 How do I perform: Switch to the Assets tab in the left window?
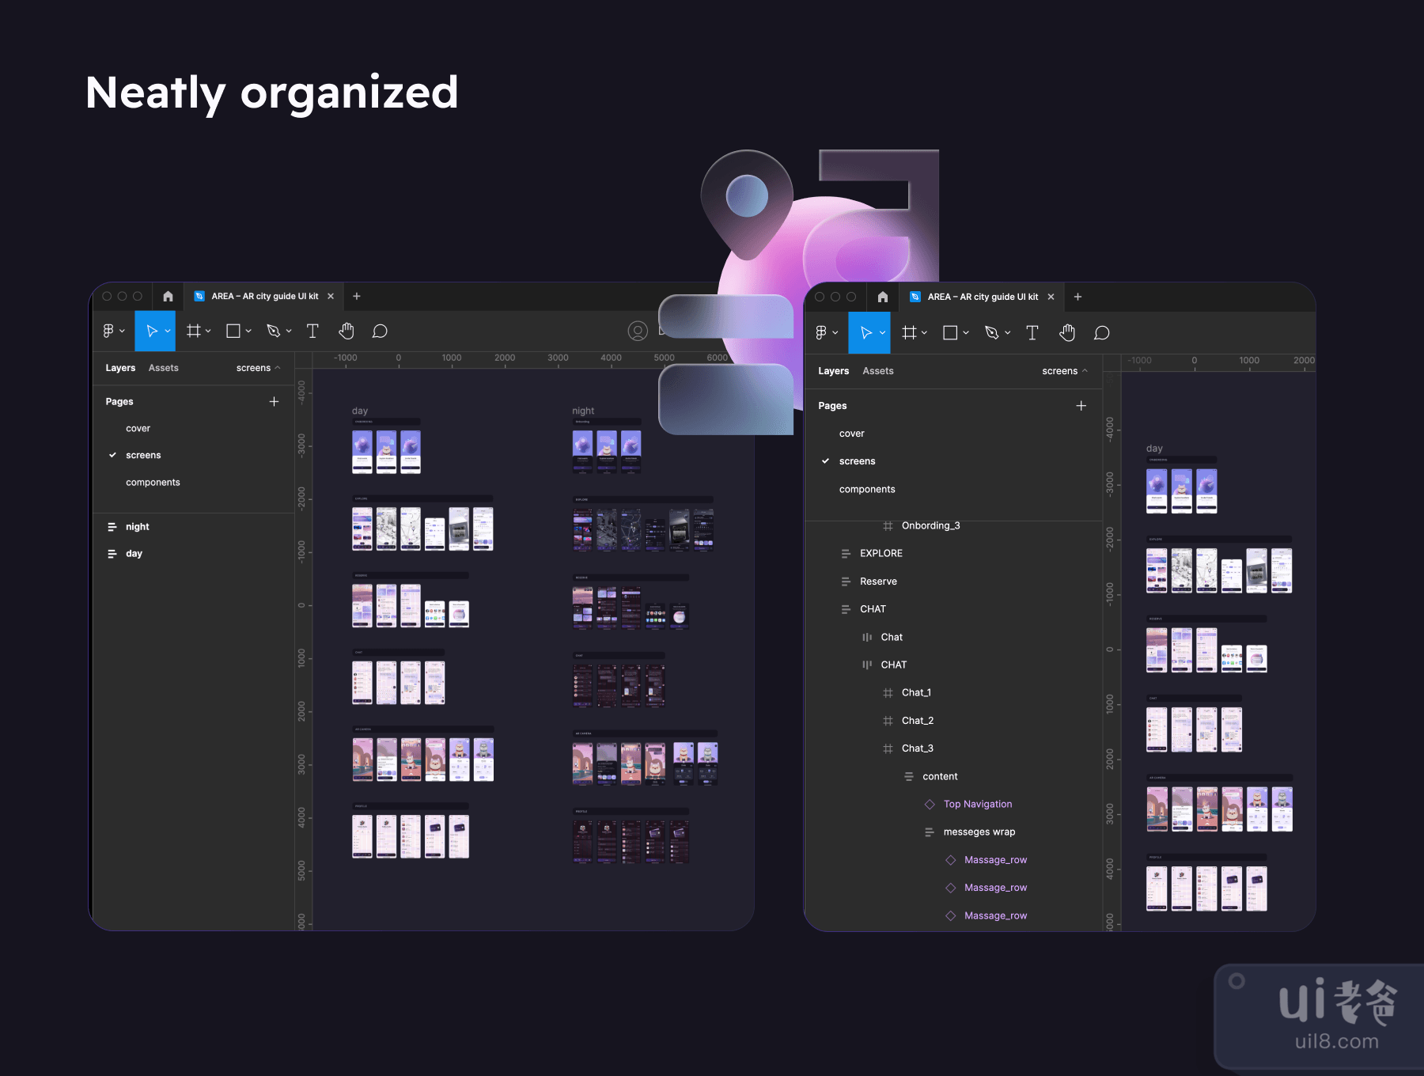(x=163, y=368)
